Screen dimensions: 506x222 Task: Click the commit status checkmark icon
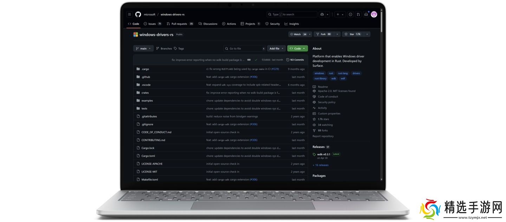coord(256,60)
